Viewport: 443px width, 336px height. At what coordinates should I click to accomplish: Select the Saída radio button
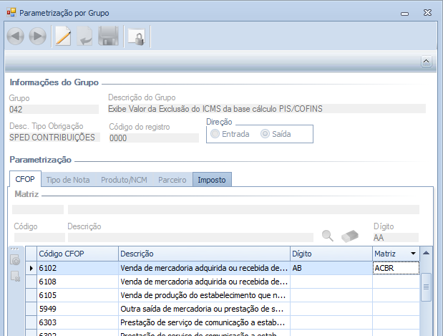265,134
